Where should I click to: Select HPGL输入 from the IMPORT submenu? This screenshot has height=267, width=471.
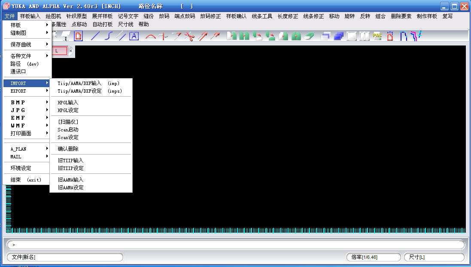click(x=91, y=103)
